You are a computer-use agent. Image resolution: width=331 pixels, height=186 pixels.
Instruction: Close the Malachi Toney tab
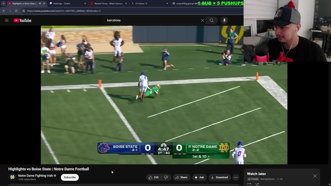pyautogui.click(x=126, y=4)
